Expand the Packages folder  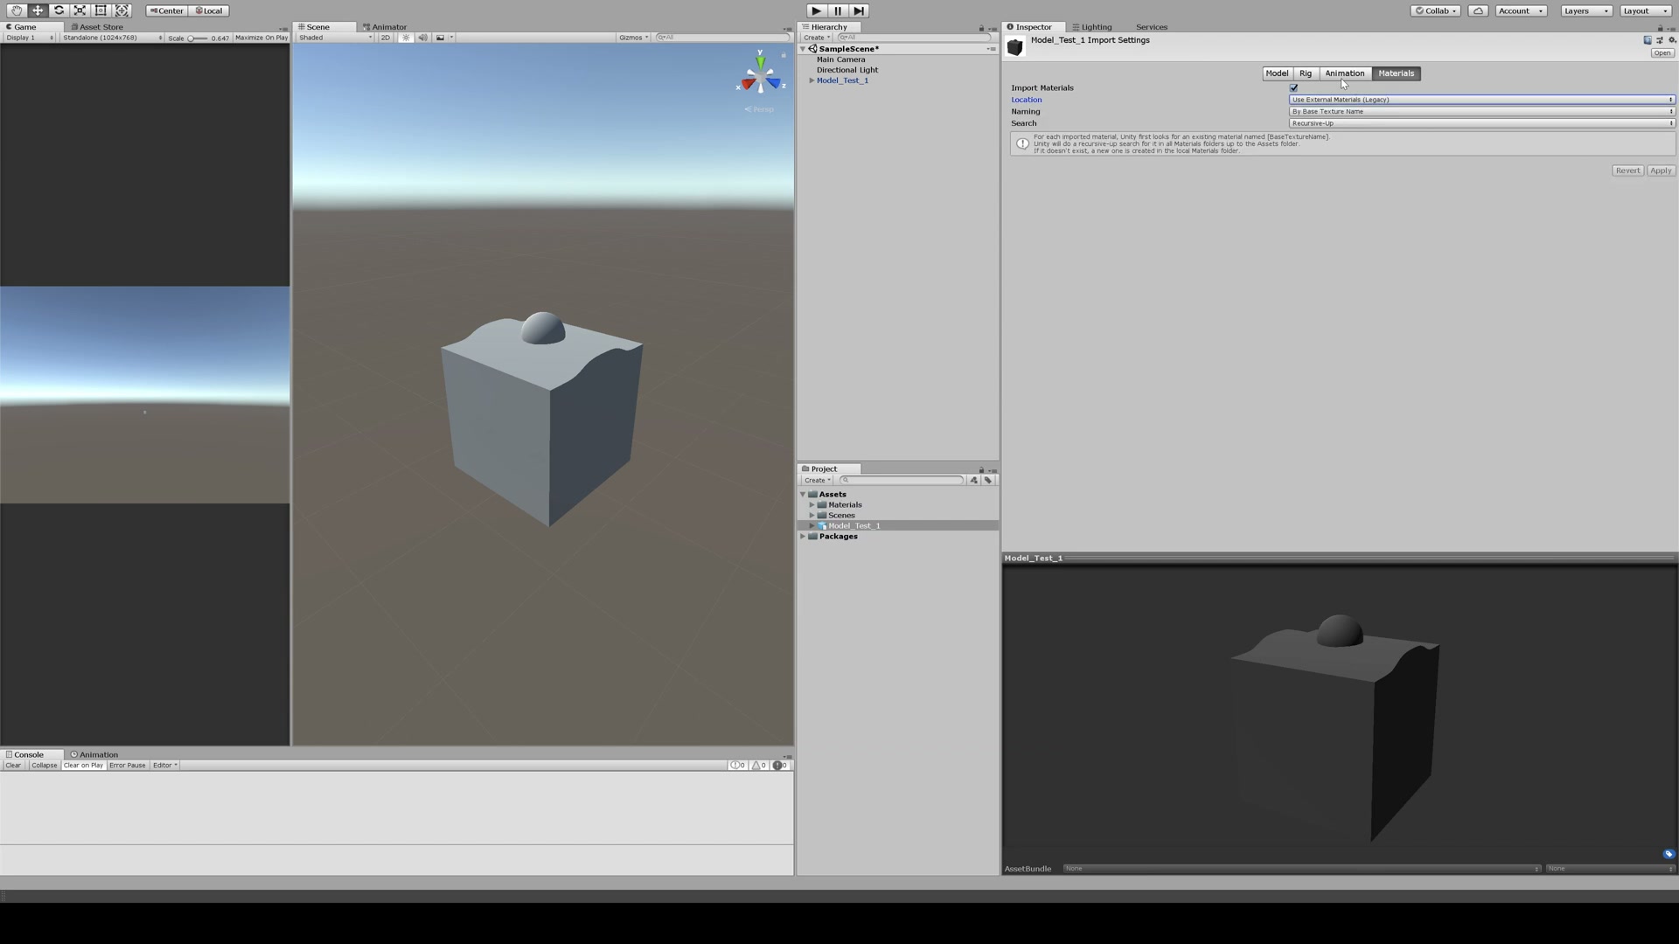(x=803, y=537)
